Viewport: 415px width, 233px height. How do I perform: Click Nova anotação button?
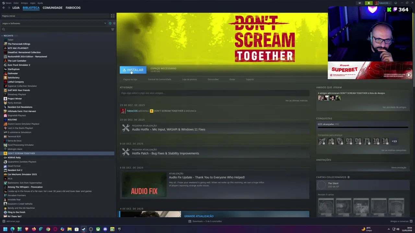point(398,168)
